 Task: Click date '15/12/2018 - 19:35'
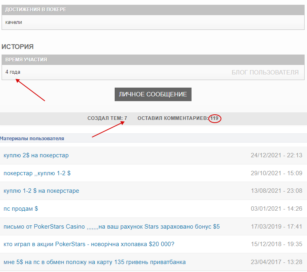pos(276,244)
